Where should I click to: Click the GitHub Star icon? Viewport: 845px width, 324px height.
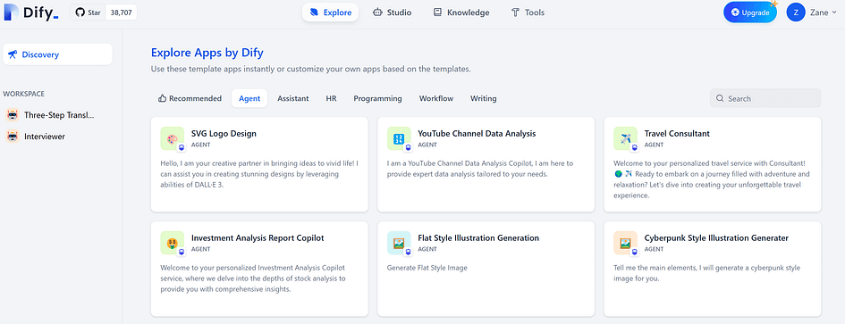click(x=80, y=12)
